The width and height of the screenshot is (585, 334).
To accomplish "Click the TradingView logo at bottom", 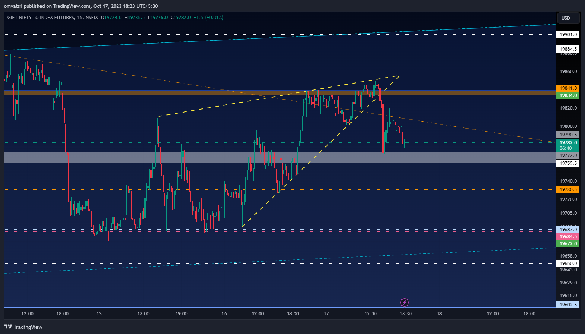I will [x=23, y=327].
